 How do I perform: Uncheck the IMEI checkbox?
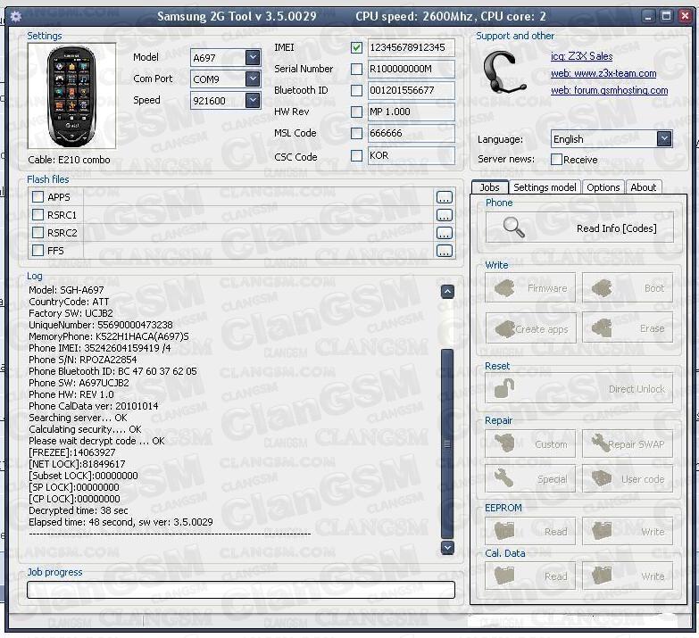(x=356, y=47)
